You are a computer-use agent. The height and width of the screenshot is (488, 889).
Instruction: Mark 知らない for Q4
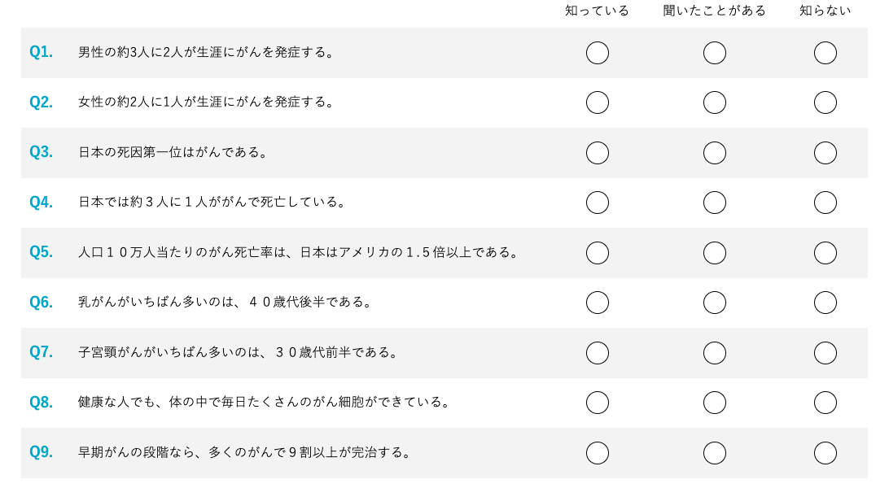[x=825, y=203]
